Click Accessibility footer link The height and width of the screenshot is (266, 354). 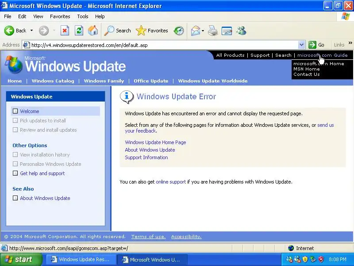pyautogui.click(x=186, y=237)
